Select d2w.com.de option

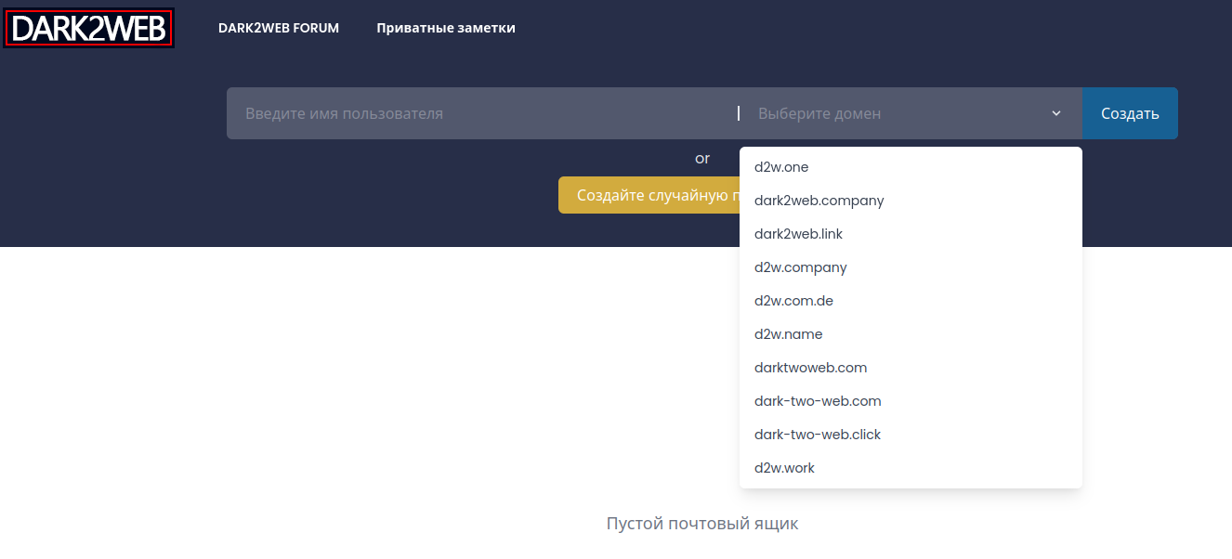click(x=911, y=301)
